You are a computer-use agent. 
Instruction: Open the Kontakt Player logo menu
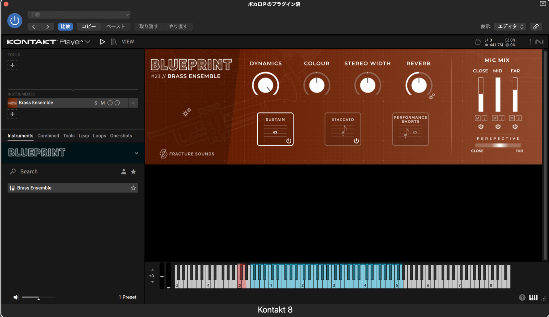point(48,42)
